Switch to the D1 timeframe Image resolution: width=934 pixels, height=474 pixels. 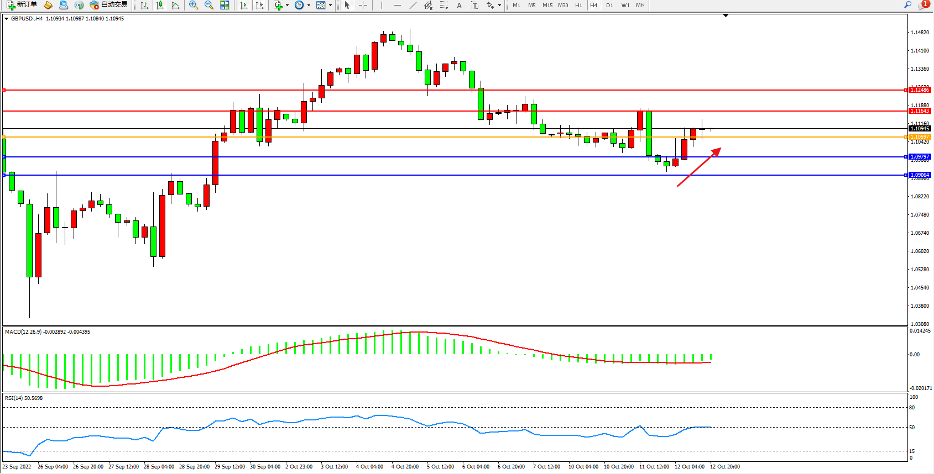609,5
